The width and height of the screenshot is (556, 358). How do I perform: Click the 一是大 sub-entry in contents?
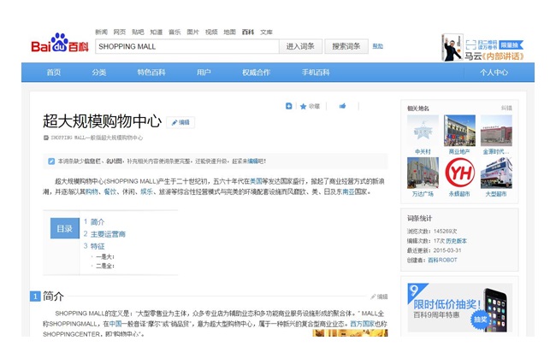(105, 256)
